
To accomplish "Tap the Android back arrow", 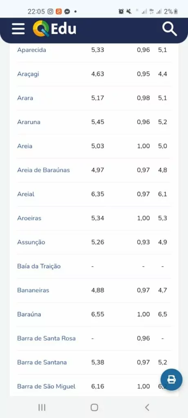I will click(147, 407).
